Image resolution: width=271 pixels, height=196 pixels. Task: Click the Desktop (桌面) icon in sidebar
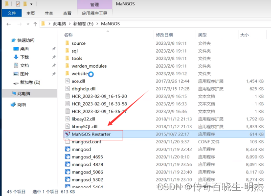tap(16, 49)
